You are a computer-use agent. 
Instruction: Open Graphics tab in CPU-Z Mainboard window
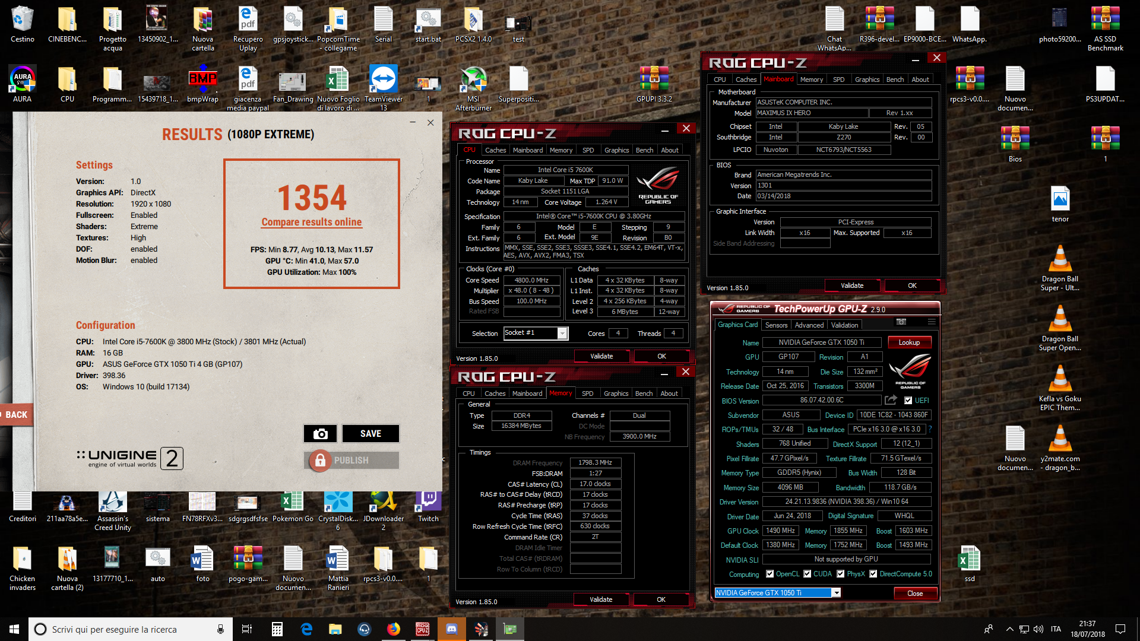867,80
